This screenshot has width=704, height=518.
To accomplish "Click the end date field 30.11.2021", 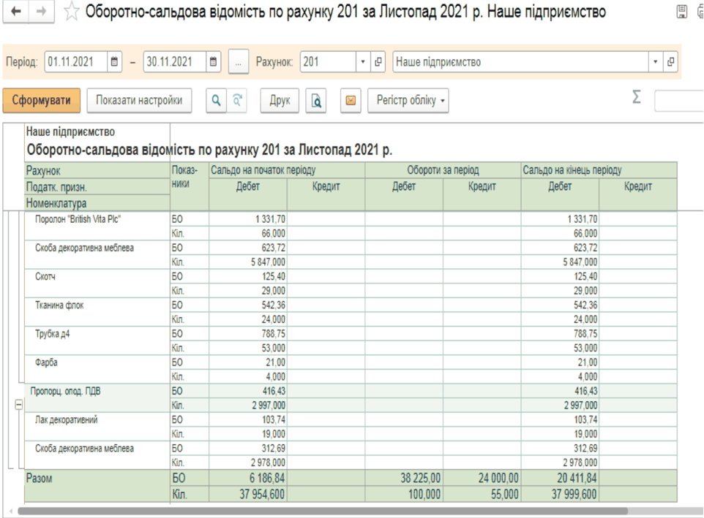I will (175, 62).
